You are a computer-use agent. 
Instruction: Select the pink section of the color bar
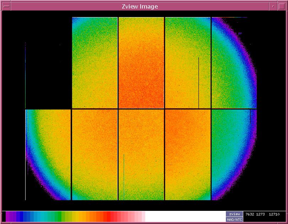point(133,216)
